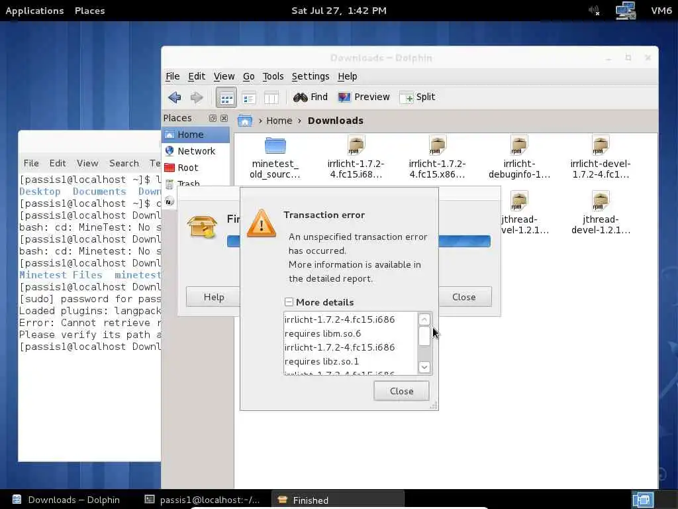This screenshot has height=509, width=678.
Task: Select irrlicht-1.7.2-4.fc15.i68... rpm file
Action: pyautogui.click(x=356, y=158)
